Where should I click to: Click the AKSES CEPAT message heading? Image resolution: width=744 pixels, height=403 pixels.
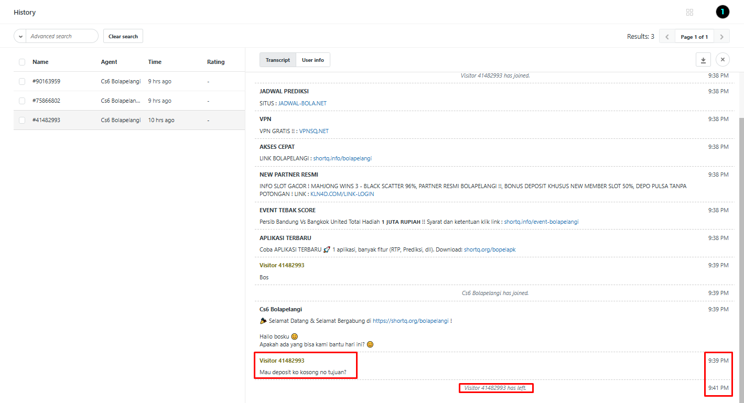pyautogui.click(x=277, y=147)
